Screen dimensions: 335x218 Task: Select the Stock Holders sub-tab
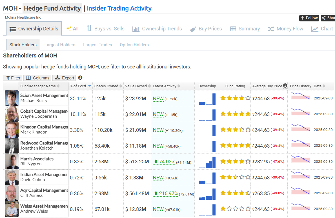pos(23,45)
